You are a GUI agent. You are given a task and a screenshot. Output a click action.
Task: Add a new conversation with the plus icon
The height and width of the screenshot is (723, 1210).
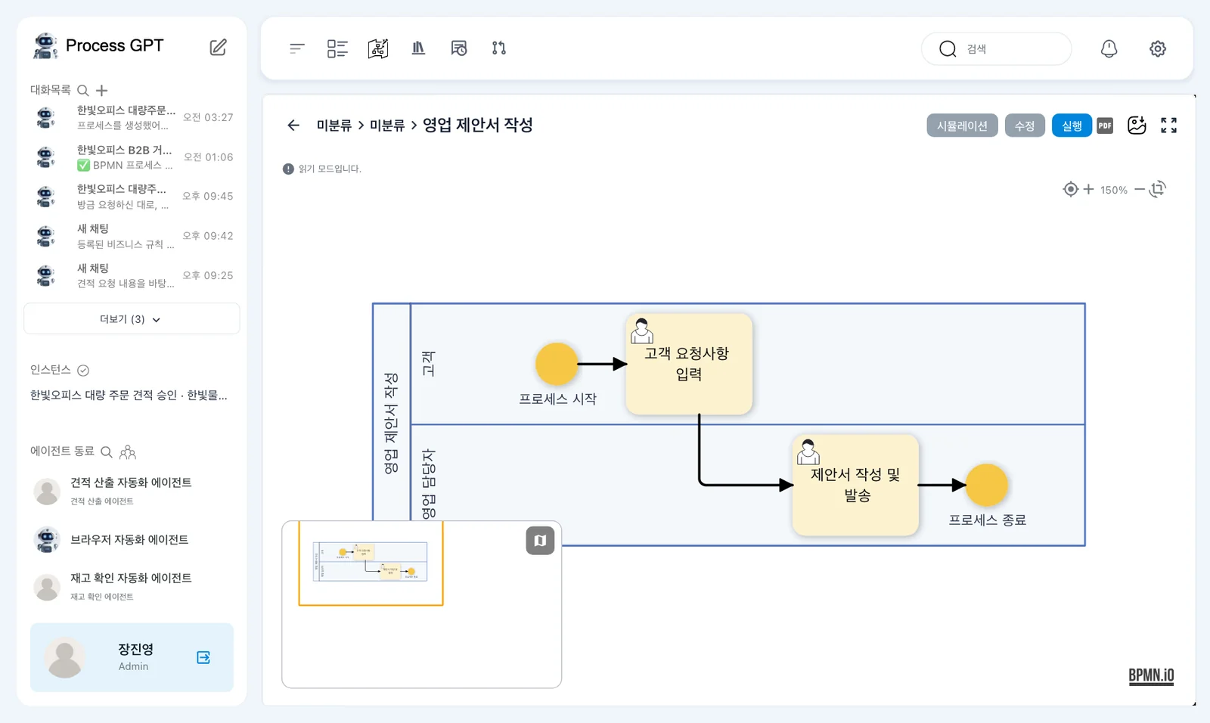coord(102,91)
